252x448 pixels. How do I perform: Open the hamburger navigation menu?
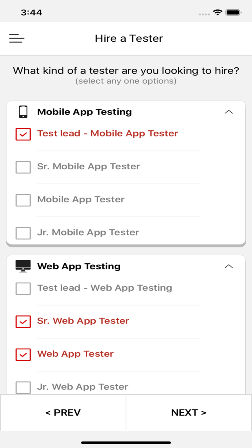pos(17,38)
